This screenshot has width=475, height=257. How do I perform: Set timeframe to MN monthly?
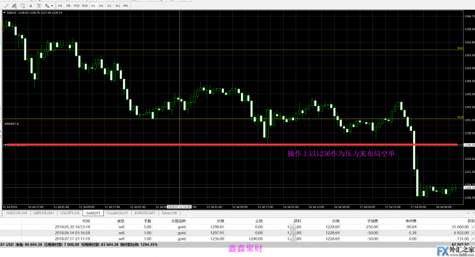[x=126, y=5]
